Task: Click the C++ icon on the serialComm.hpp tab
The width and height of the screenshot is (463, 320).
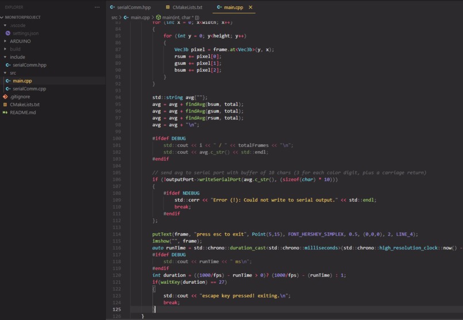Action: (x=112, y=7)
